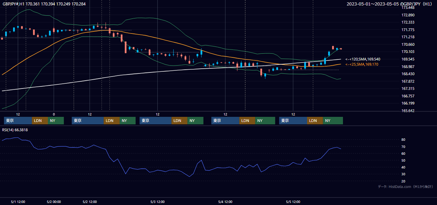The image size is (437, 205).
Task: Click price axis value 167.315
Action: click(x=408, y=88)
